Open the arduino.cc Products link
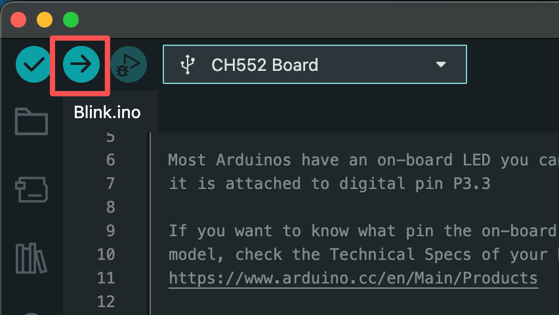This screenshot has width=559, height=315. pyautogui.click(x=353, y=278)
